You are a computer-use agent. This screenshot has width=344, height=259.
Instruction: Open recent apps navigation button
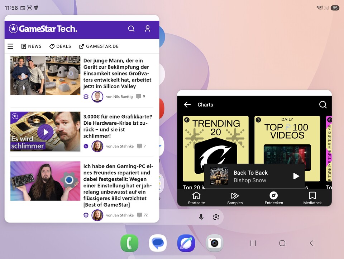(x=253, y=243)
